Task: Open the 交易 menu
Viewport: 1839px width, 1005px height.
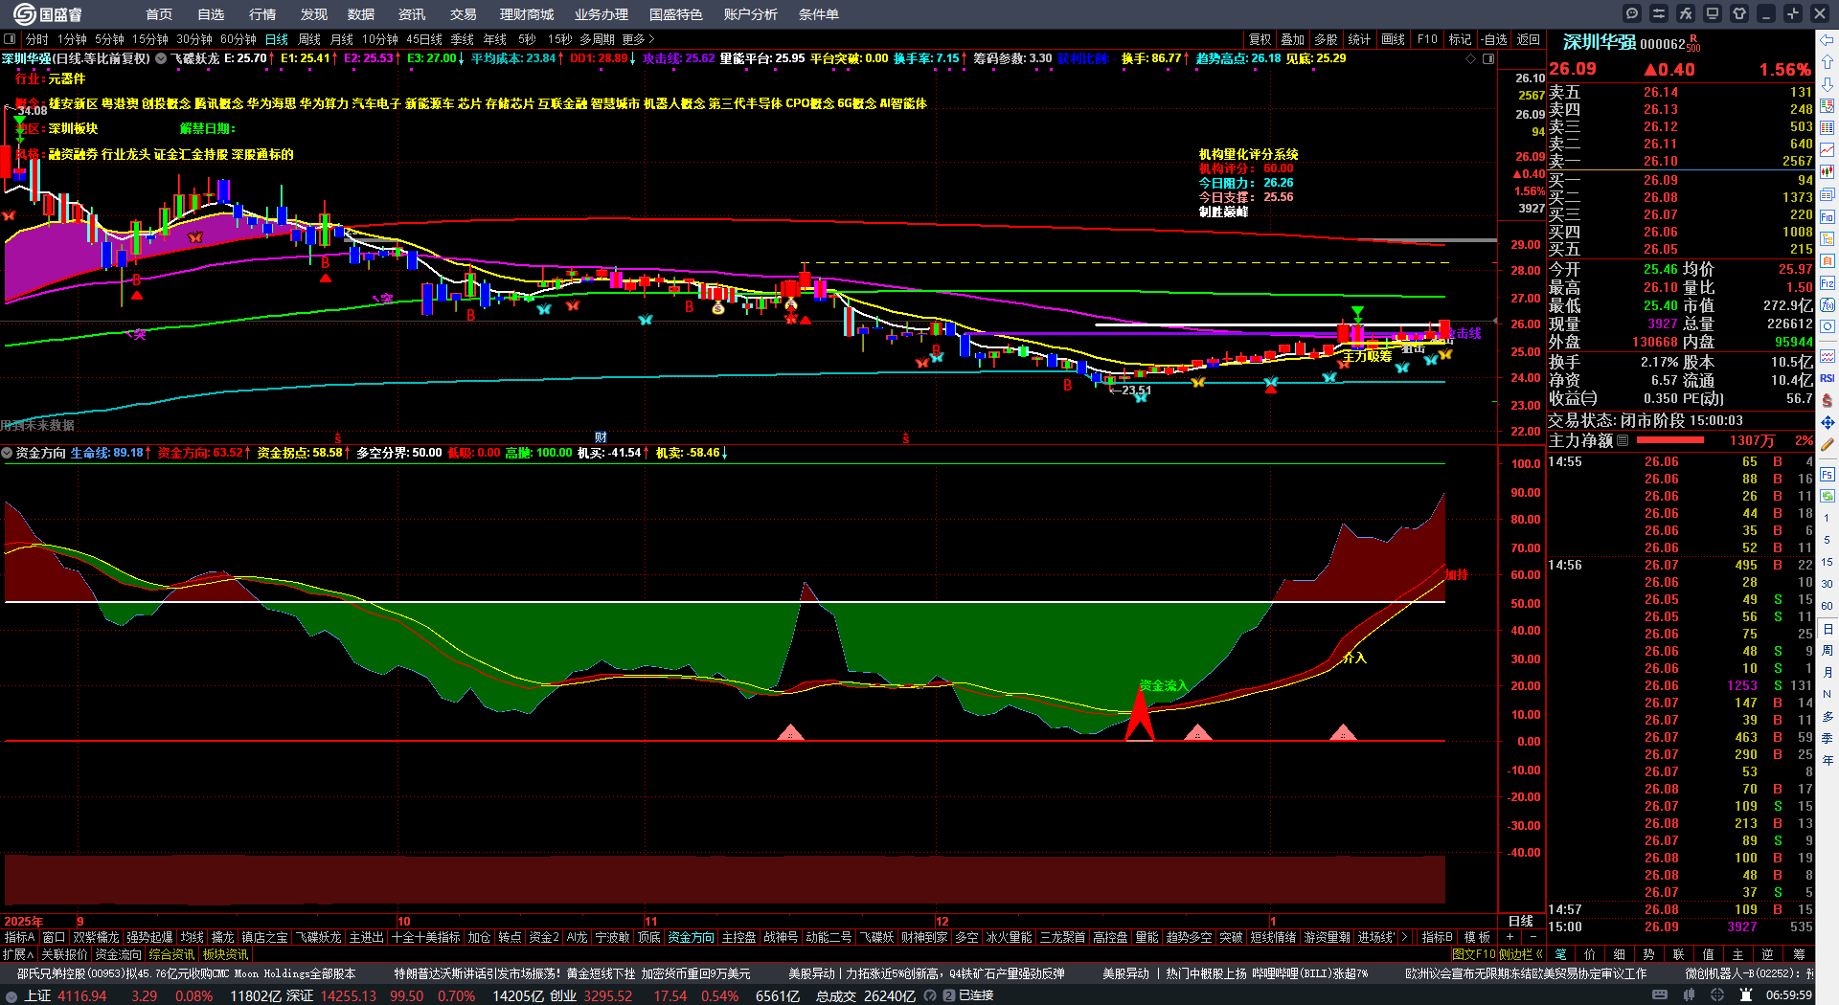Action: (x=464, y=14)
